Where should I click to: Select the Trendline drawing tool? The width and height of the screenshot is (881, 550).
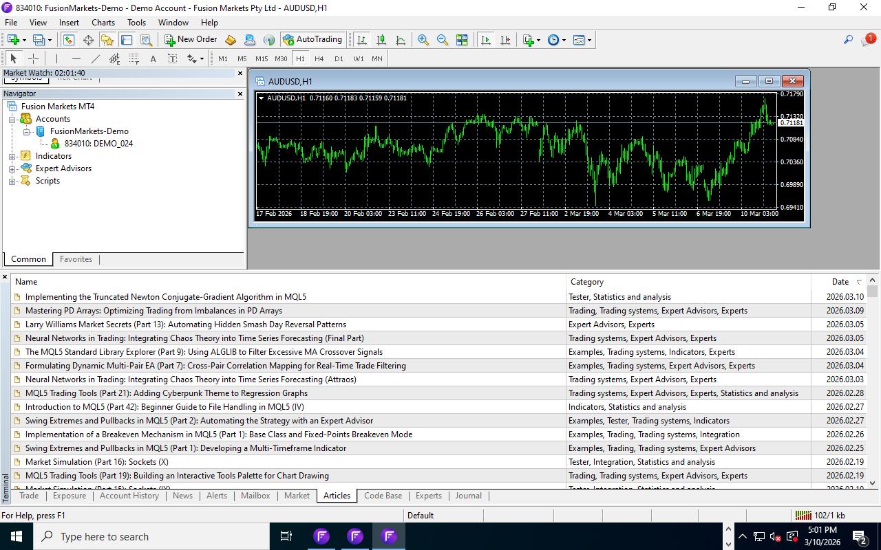click(x=95, y=58)
